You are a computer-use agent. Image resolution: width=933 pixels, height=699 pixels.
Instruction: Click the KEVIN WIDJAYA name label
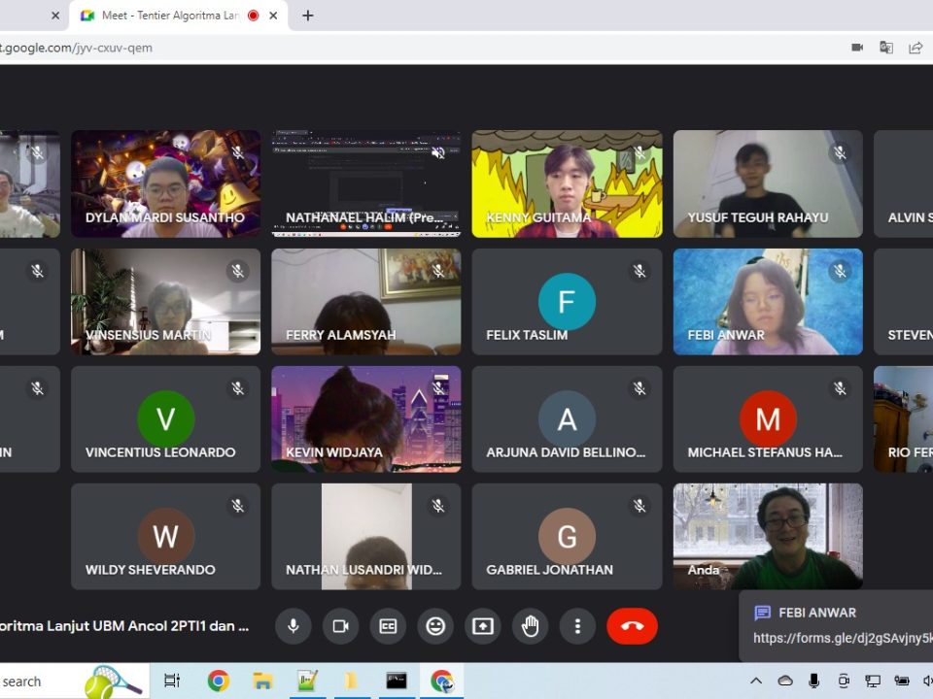pos(333,452)
